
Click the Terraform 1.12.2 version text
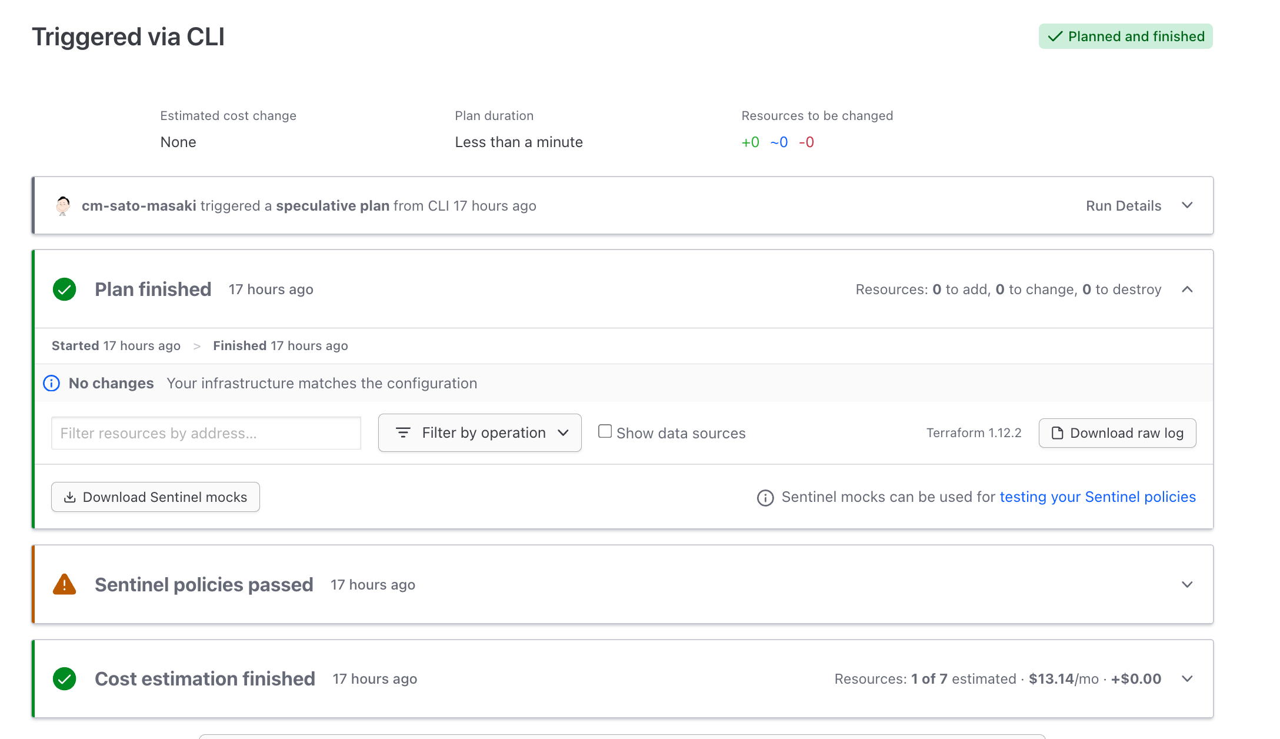tap(974, 433)
